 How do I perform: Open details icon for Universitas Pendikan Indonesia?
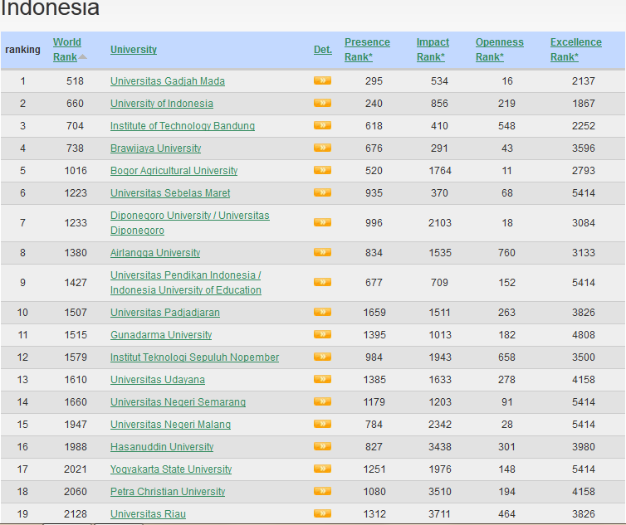click(x=322, y=282)
